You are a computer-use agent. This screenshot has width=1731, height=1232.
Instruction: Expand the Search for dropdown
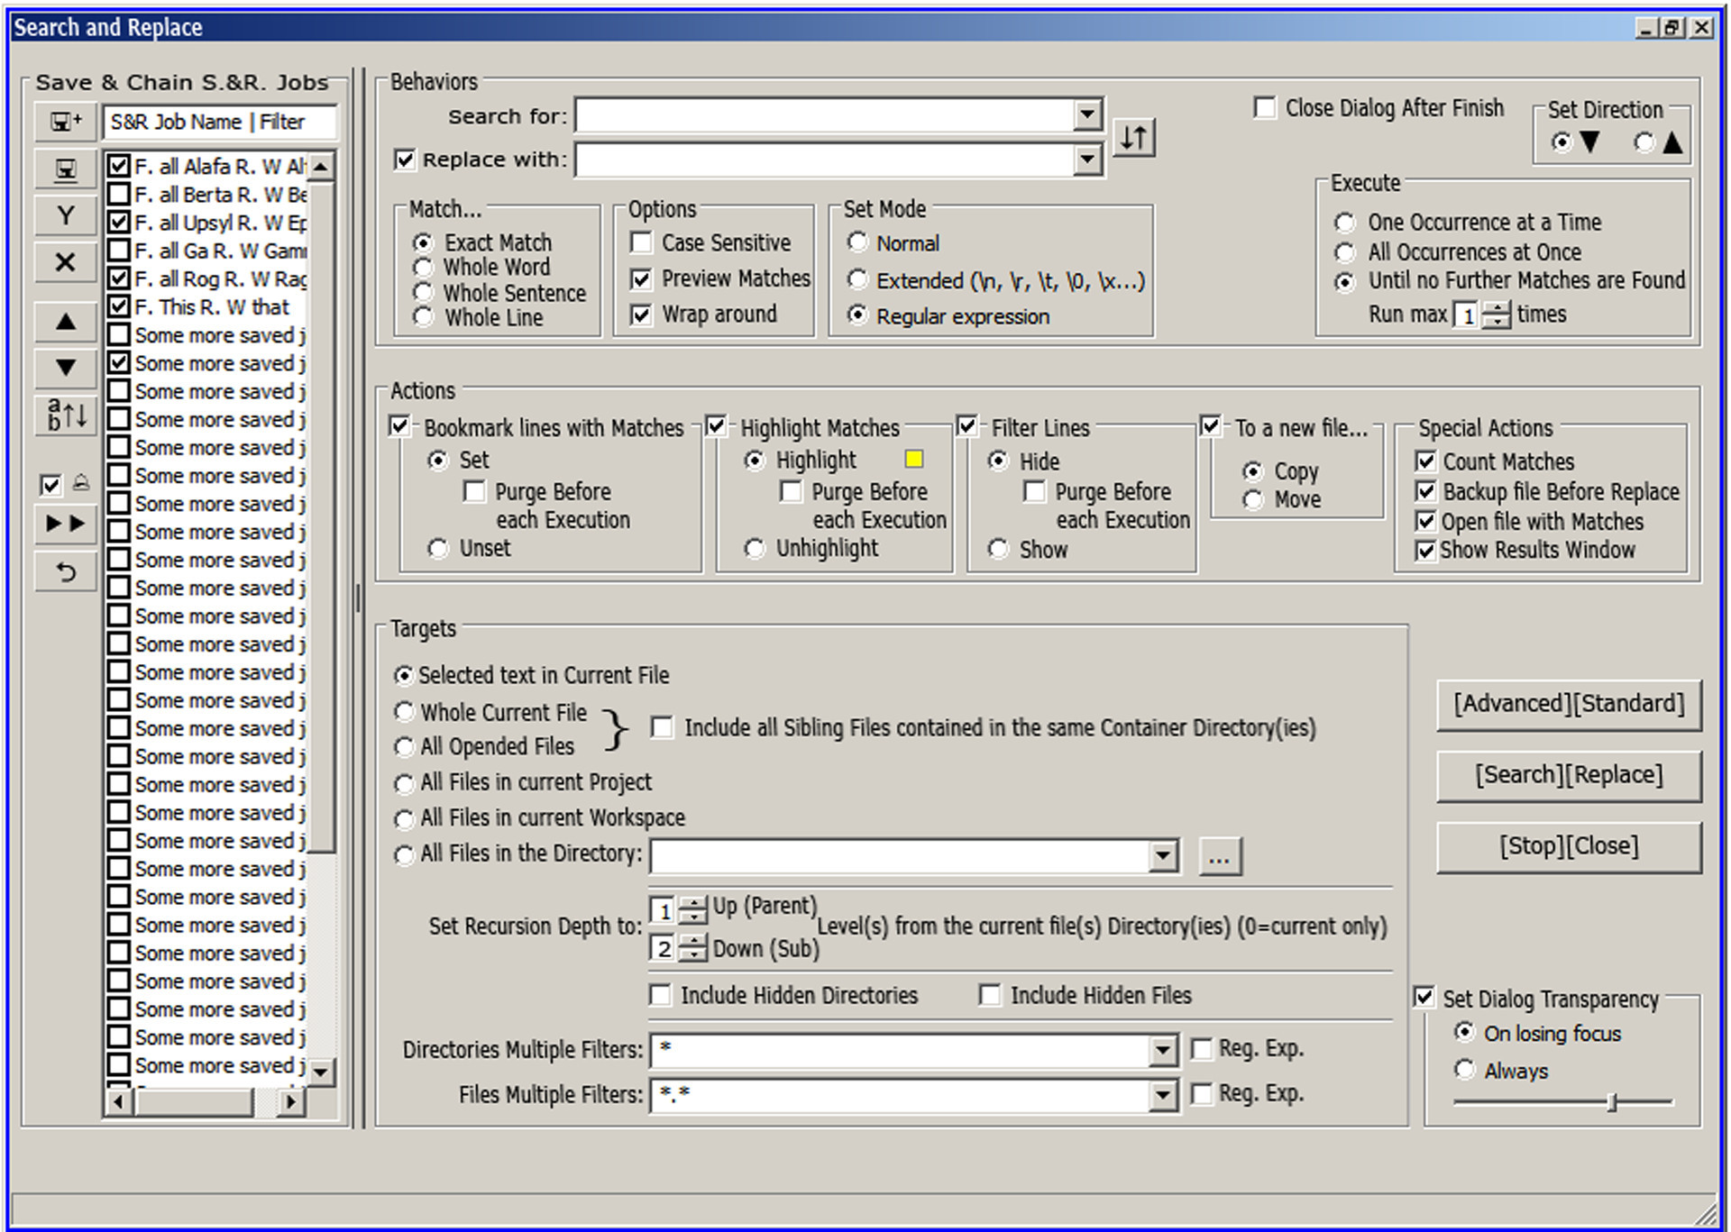(x=1088, y=114)
